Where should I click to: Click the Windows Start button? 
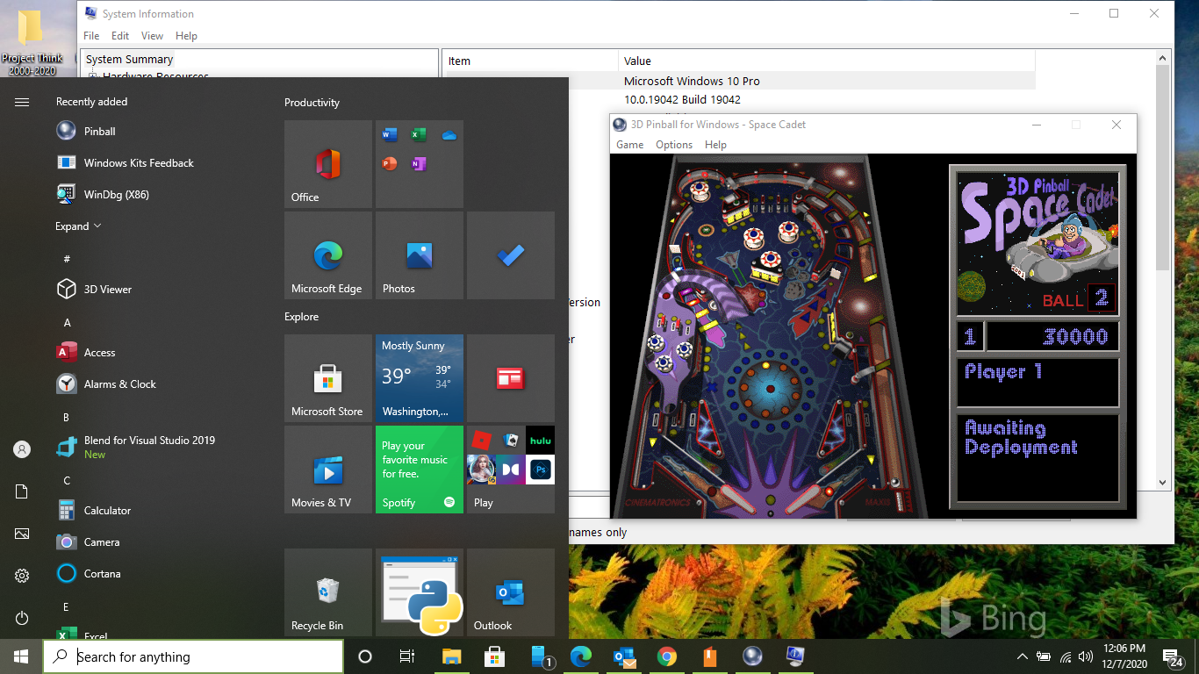21,656
